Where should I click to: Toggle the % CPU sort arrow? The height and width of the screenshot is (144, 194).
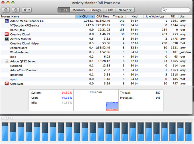[92, 17]
